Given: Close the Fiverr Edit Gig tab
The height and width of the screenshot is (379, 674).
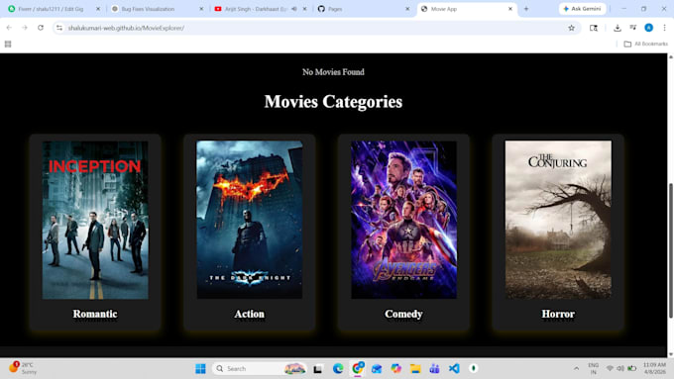Looking at the screenshot, I should (98, 9).
